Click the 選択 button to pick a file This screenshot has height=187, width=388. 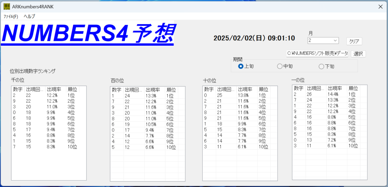pos(358,54)
